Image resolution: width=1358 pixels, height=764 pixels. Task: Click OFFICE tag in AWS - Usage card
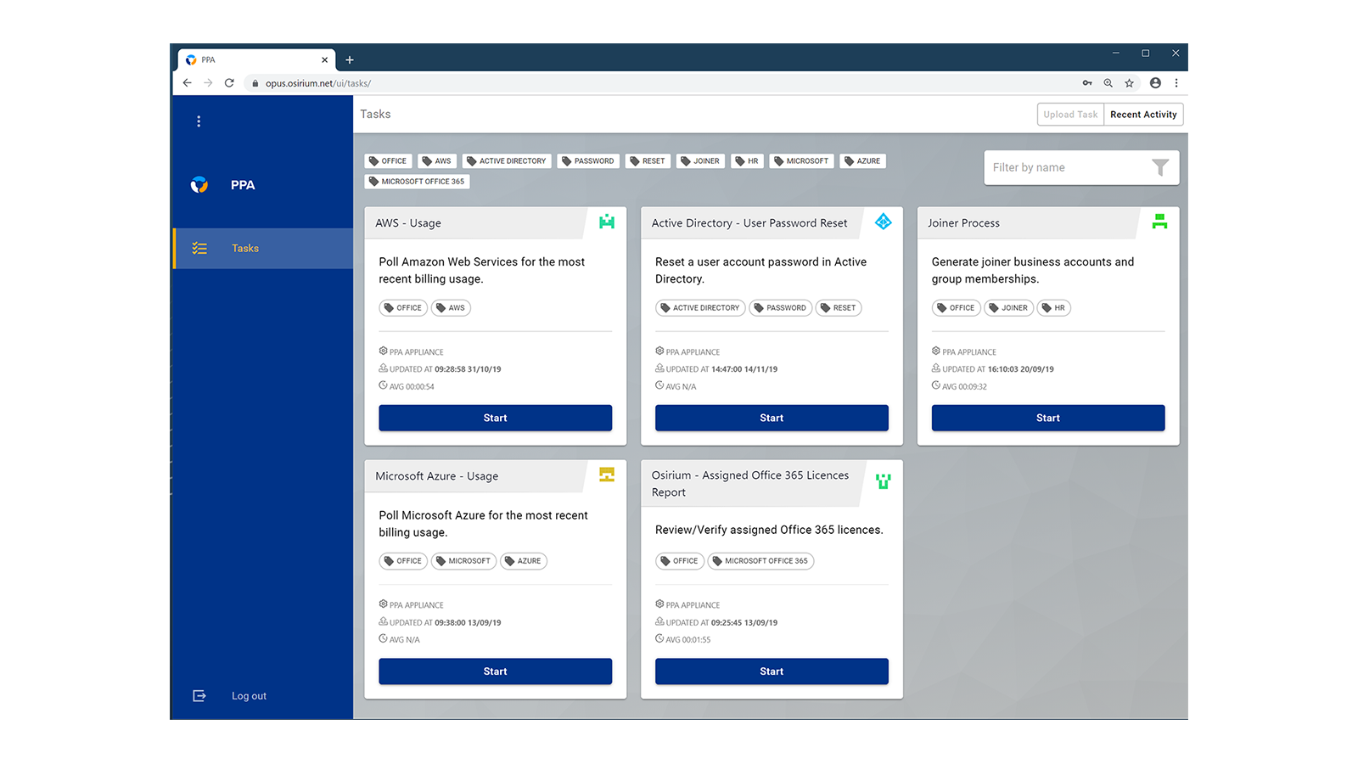403,308
